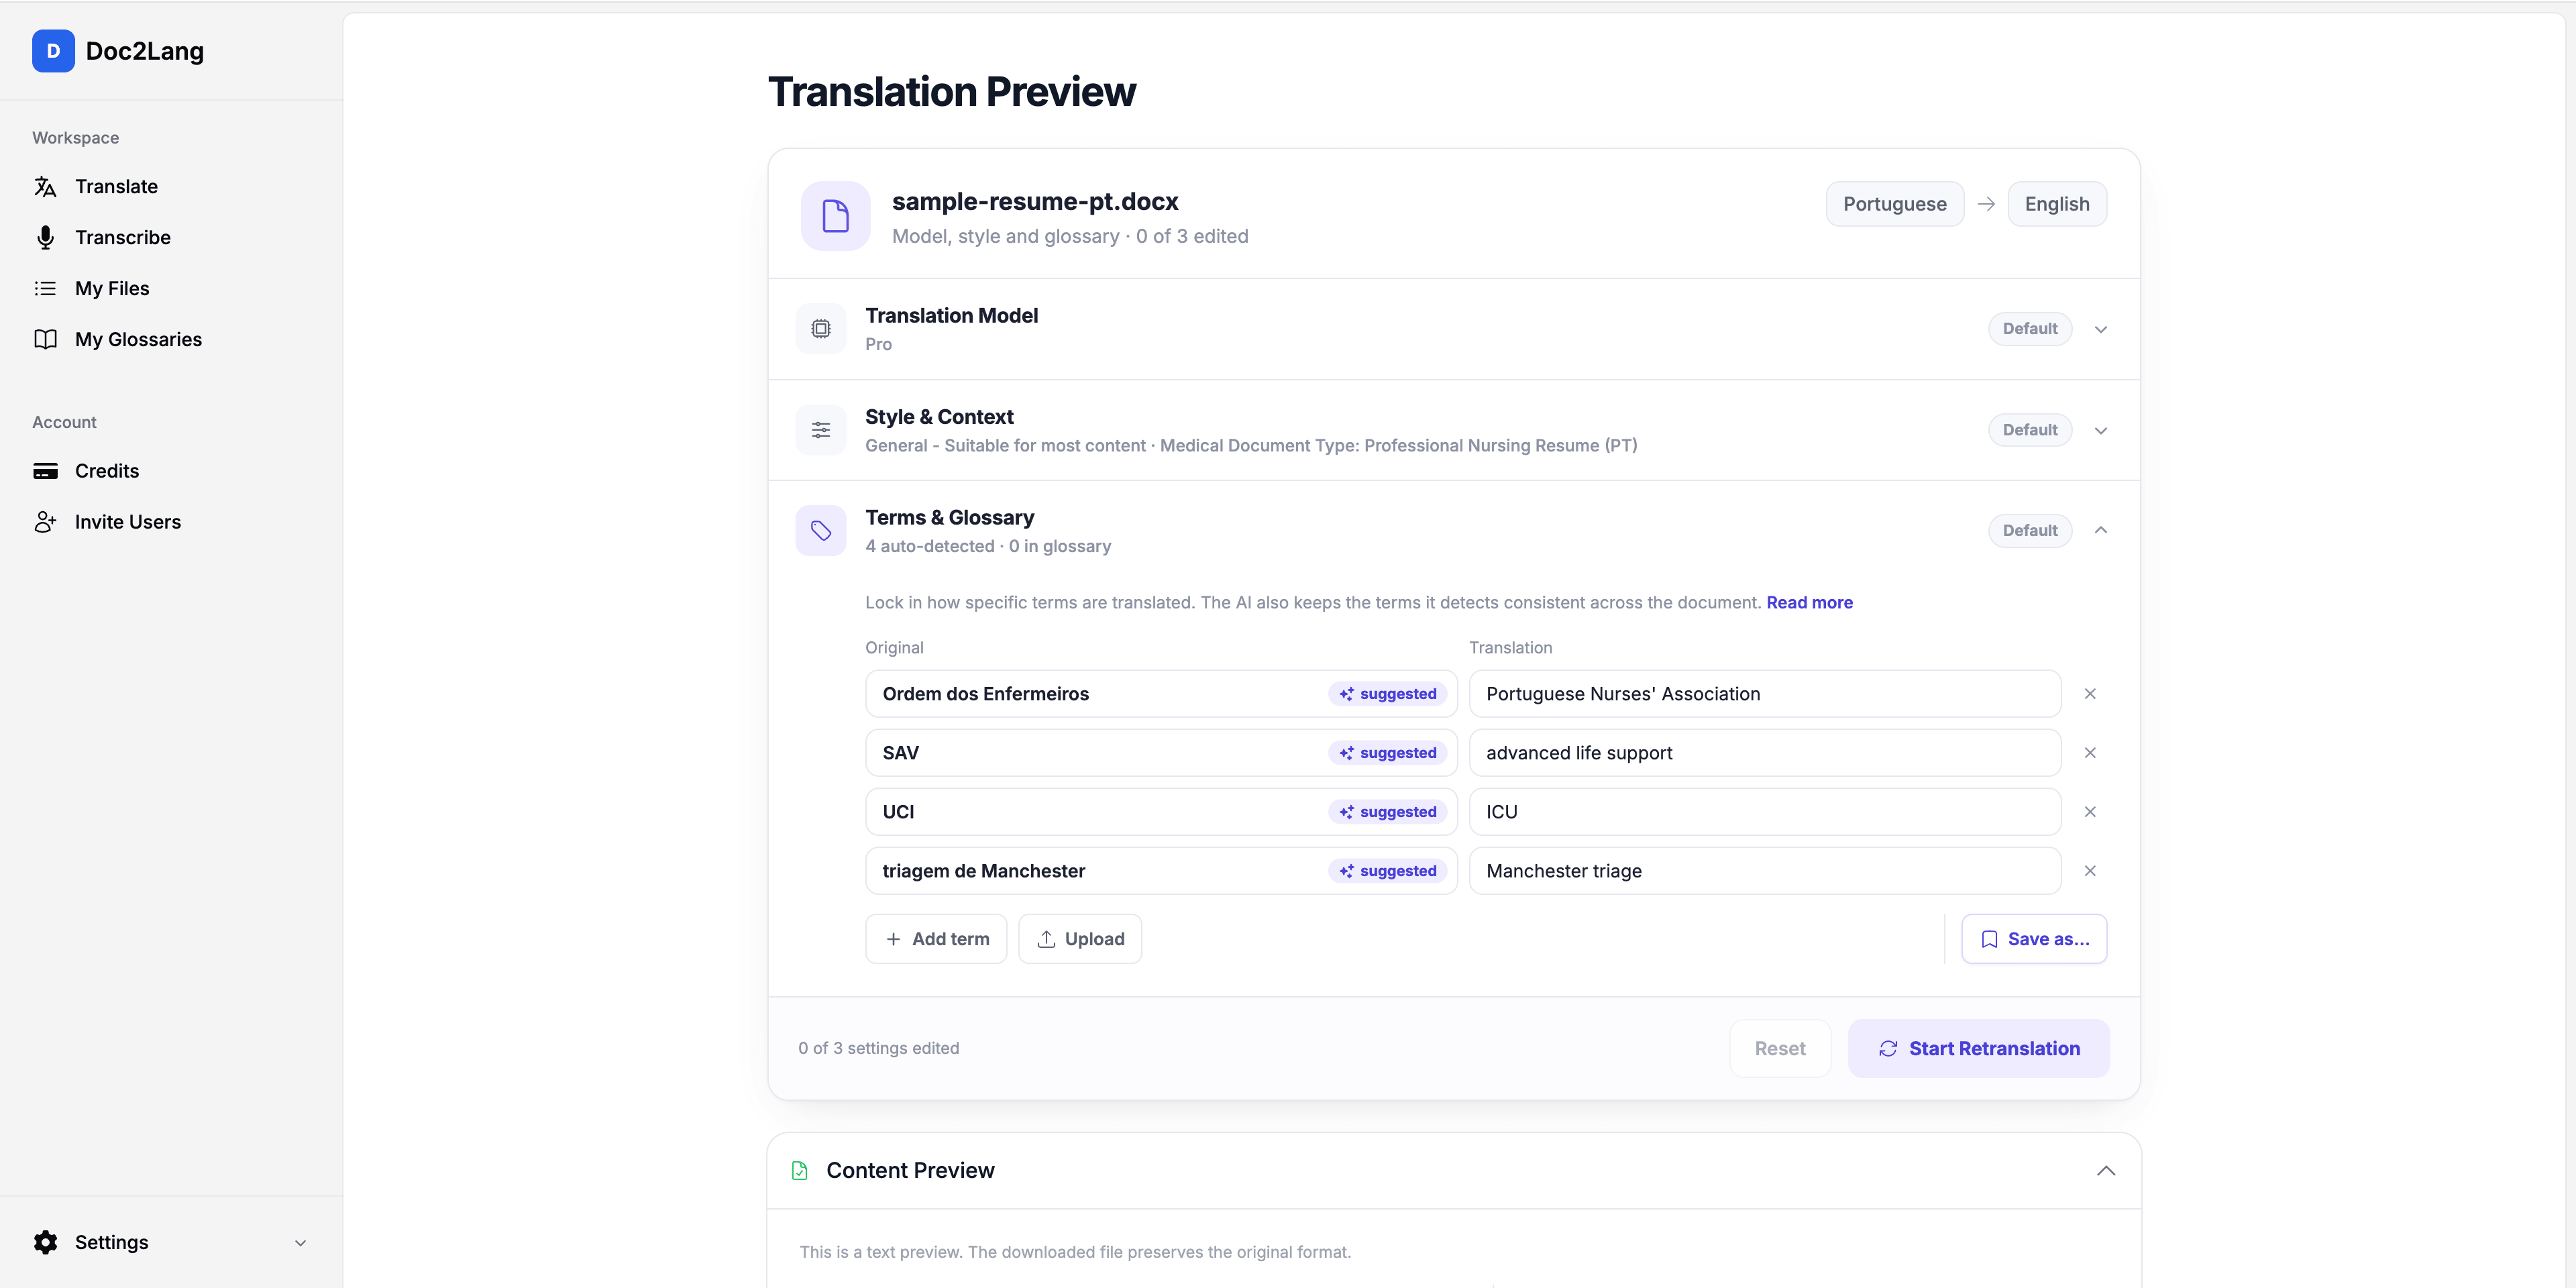The image size is (2576, 1288).
Task: Open the Credits page
Action: 107,471
